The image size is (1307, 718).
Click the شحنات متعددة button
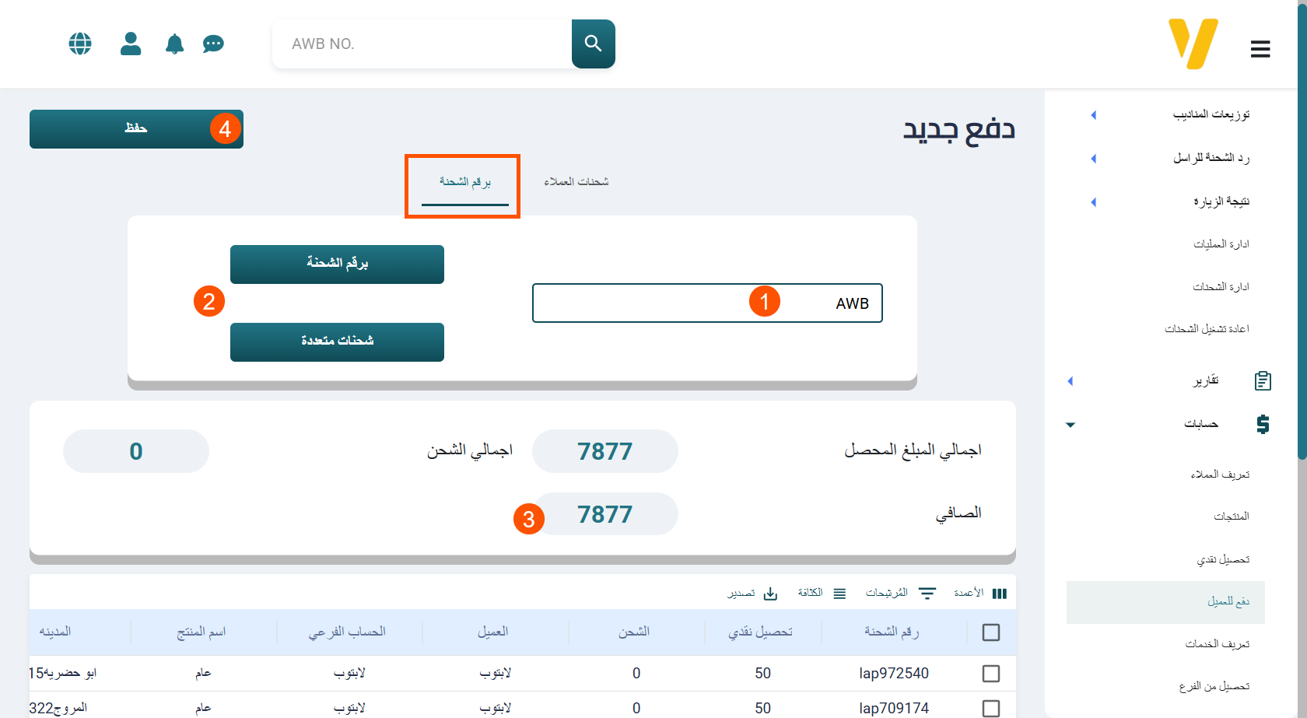337,341
